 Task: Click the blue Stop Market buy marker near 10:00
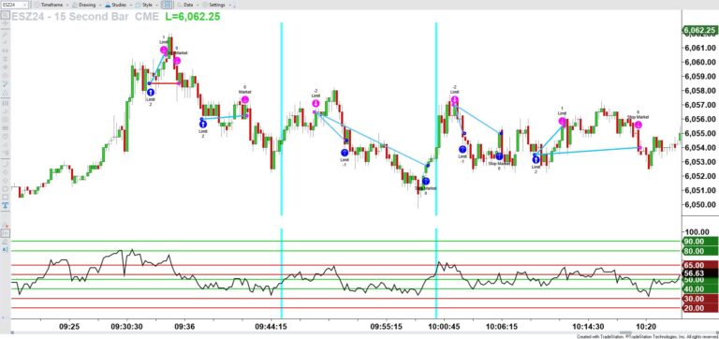pyautogui.click(x=426, y=181)
